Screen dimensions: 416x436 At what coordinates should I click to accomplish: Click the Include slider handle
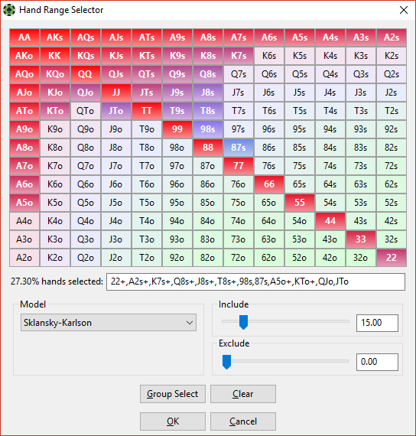[x=243, y=322]
